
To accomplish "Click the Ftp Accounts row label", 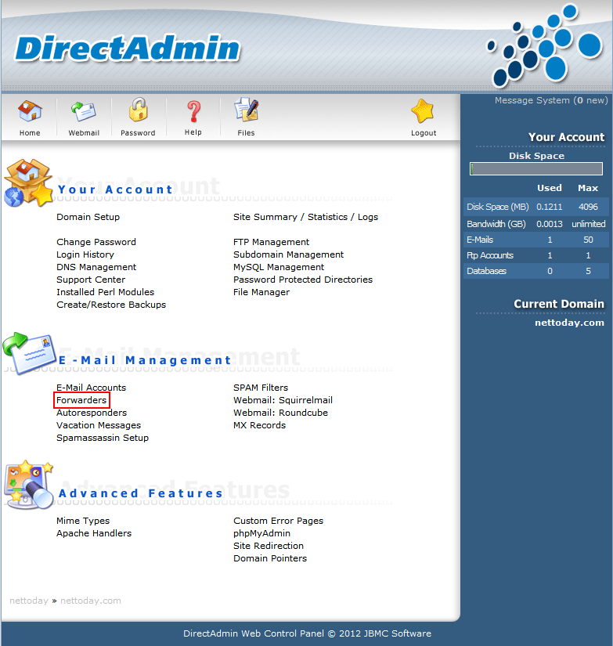I will tap(490, 255).
